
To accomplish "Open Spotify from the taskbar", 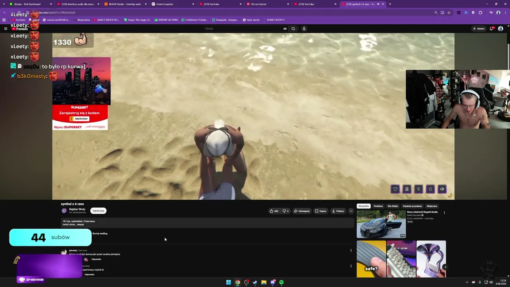I will tap(281, 282).
